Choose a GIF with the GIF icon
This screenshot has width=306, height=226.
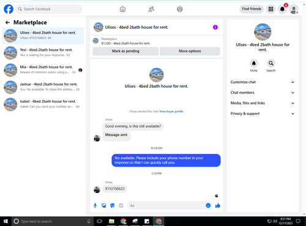tap(121, 206)
